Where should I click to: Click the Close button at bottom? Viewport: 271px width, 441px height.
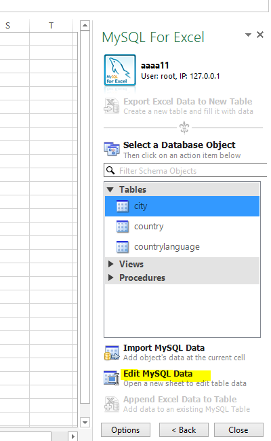pyautogui.click(x=238, y=429)
